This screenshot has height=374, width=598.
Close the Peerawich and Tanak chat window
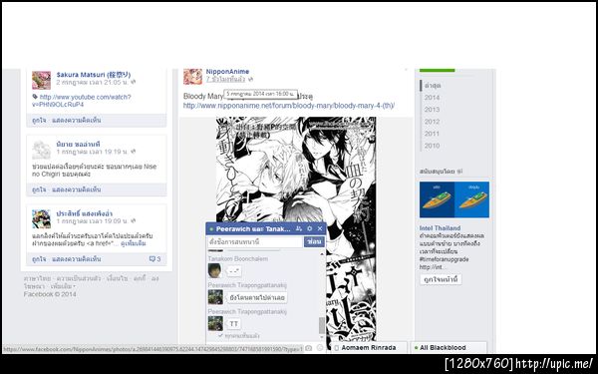click(x=320, y=229)
